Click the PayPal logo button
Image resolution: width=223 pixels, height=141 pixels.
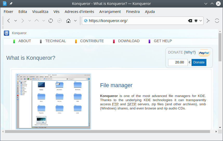(x=204, y=53)
